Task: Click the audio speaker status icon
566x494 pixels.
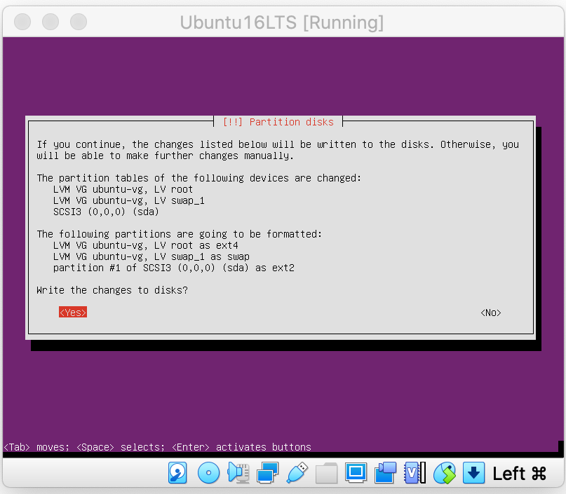Action: (x=238, y=474)
